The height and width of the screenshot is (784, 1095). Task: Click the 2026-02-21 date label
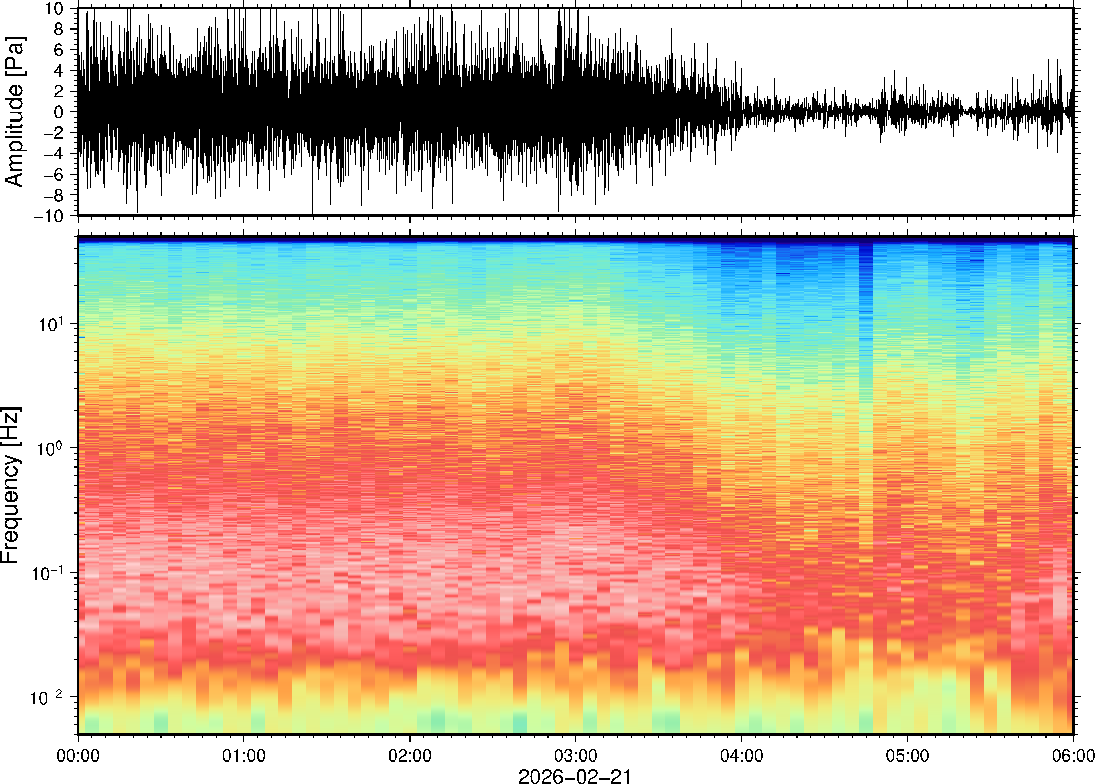coord(575,776)
